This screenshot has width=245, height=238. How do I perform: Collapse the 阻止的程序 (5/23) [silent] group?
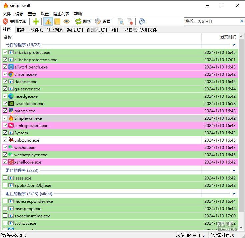click(234, 194)
